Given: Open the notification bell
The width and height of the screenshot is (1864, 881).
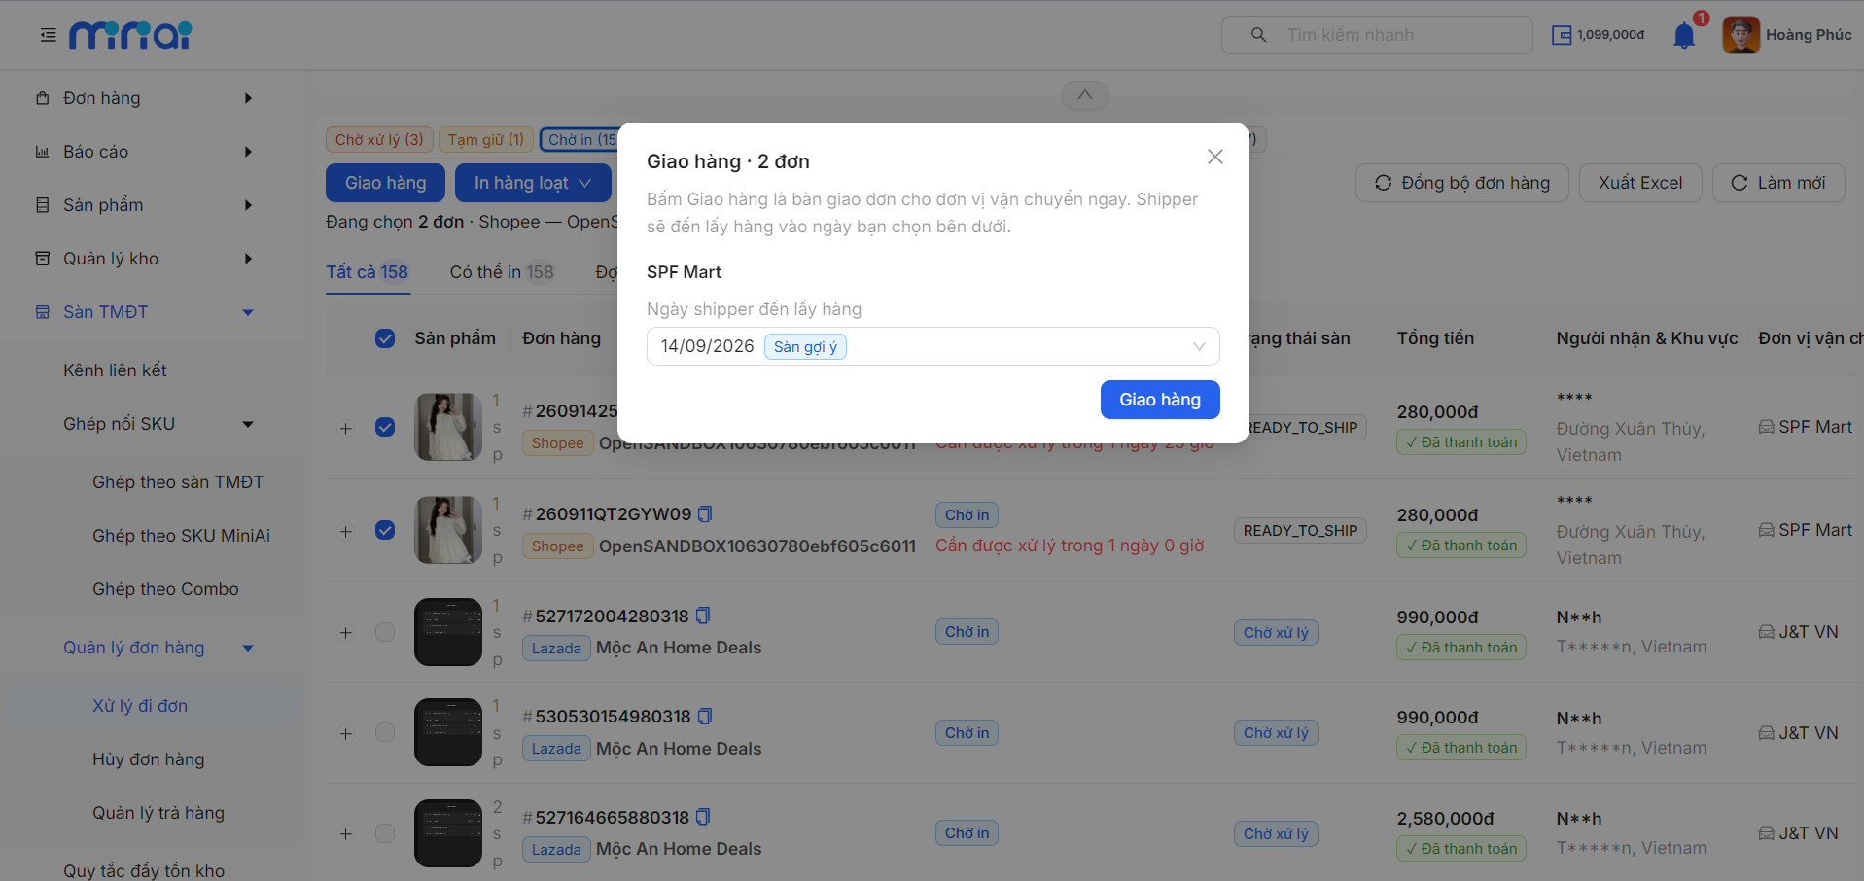Looking at the screenshot, I should pyautogui.click(x=1684, y=36).
